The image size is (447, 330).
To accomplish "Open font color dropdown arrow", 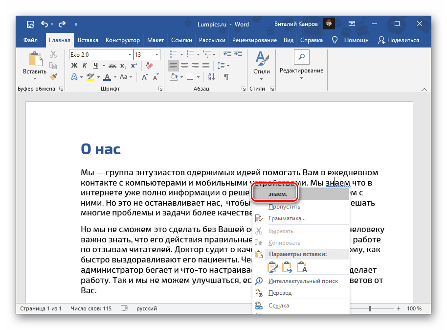I will (115, 77).
